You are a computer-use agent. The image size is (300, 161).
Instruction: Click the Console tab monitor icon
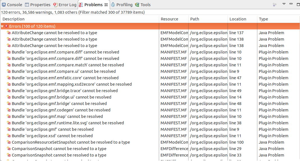tap(4, 5)
